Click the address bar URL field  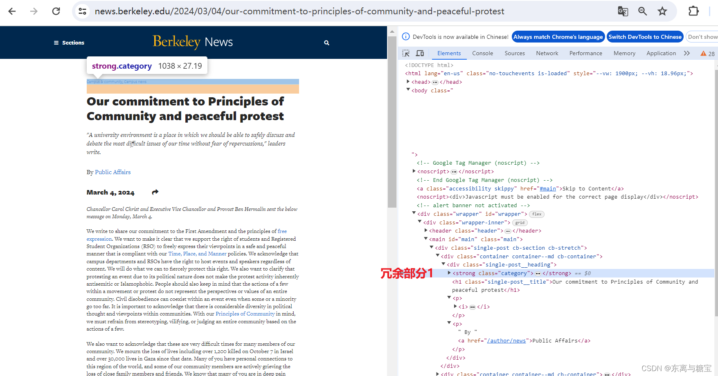point(299,11)
